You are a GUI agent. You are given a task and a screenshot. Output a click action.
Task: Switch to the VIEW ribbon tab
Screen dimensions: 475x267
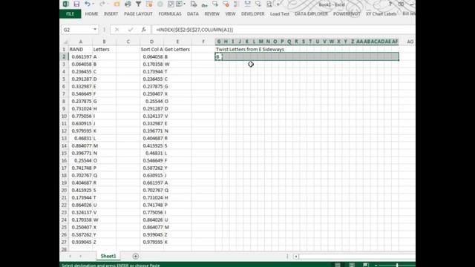click(230, 14)
